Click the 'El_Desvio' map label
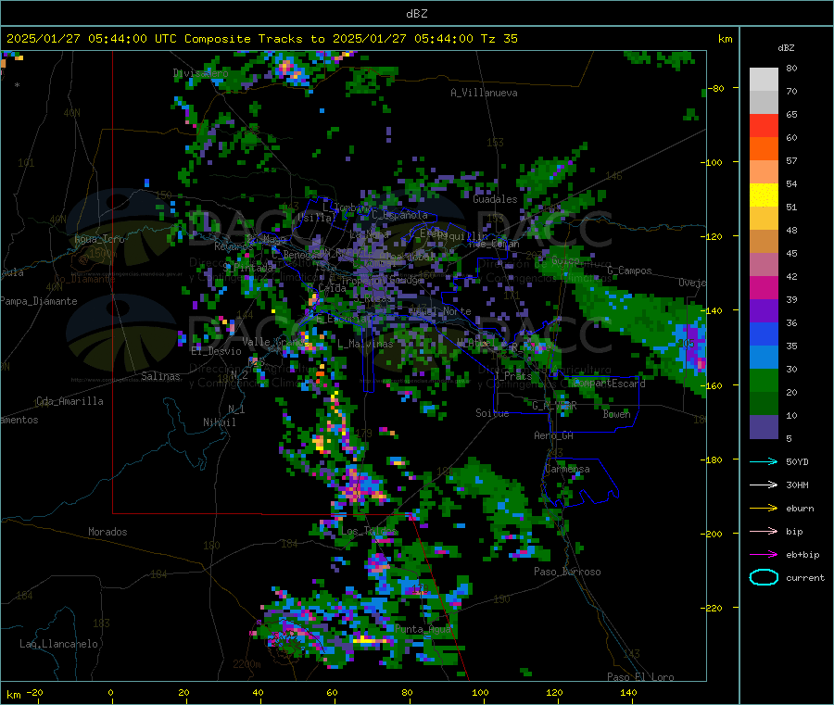 216,351
